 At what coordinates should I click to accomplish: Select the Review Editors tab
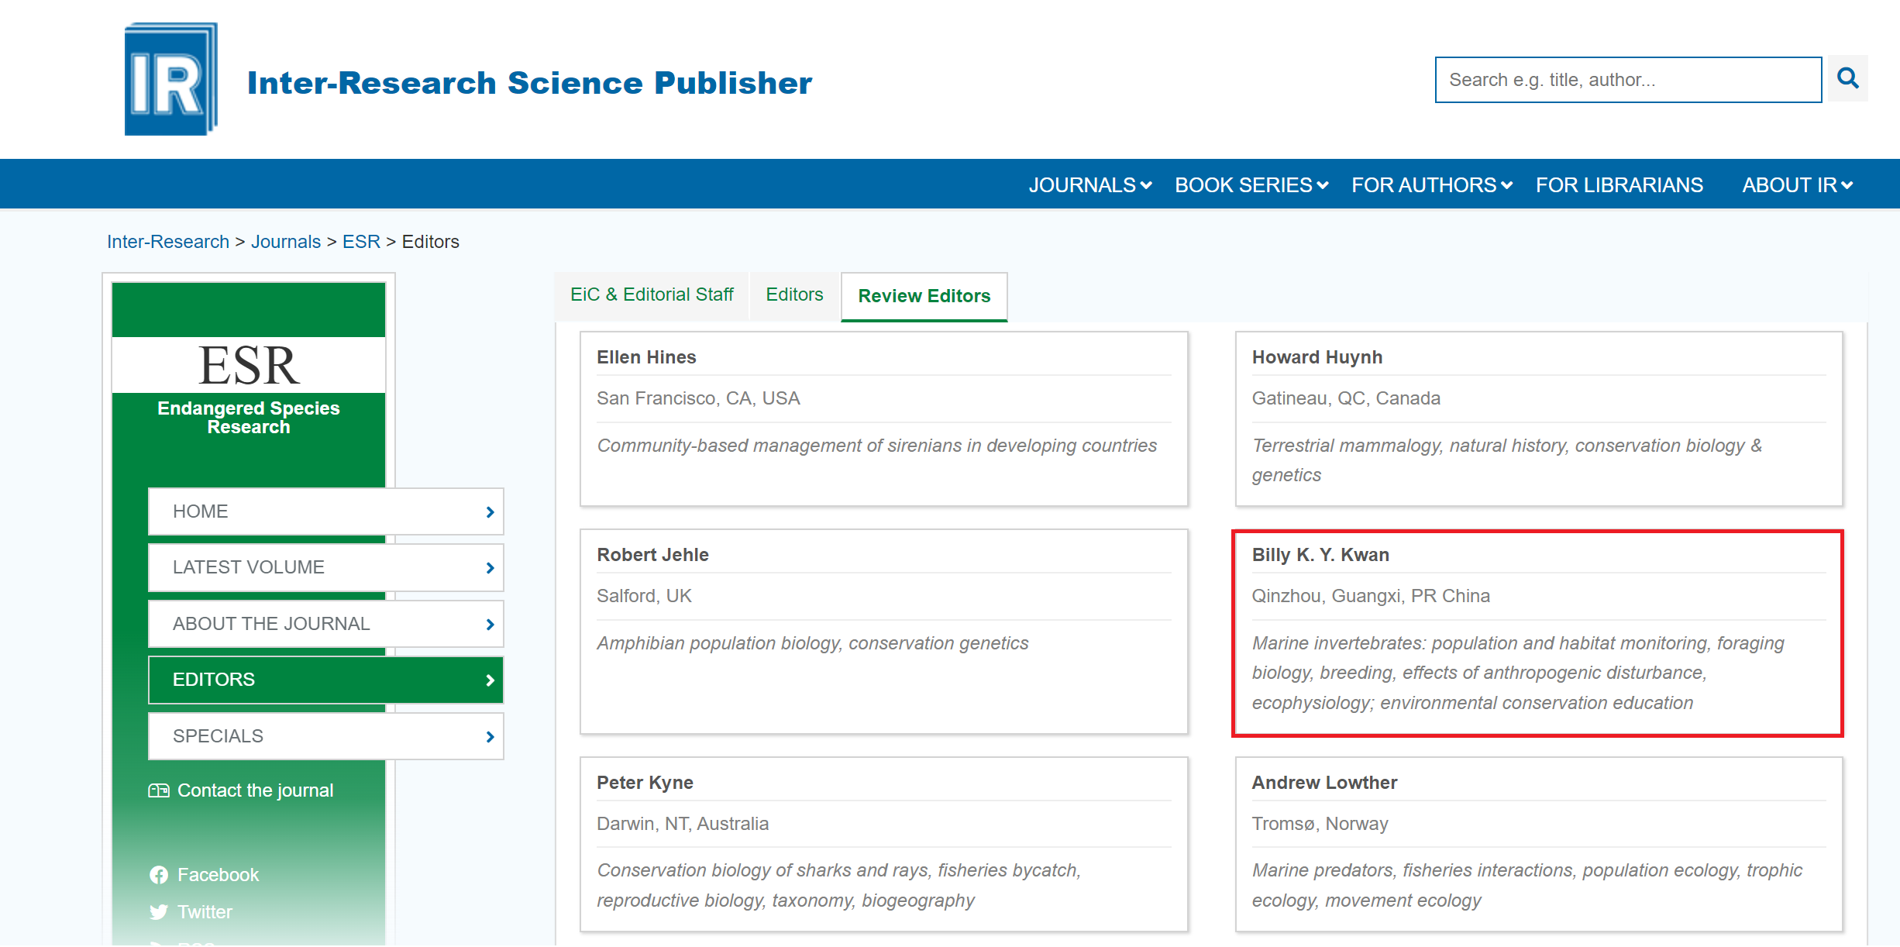tap(924, 296)
